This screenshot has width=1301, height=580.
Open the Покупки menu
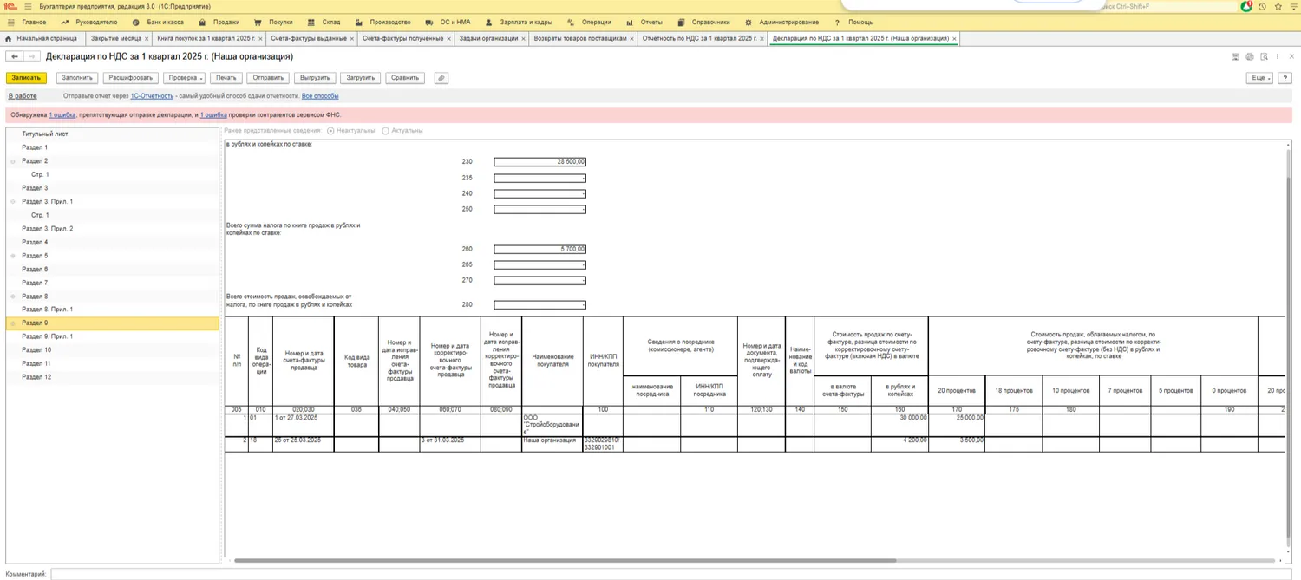(x=273, y=23)
